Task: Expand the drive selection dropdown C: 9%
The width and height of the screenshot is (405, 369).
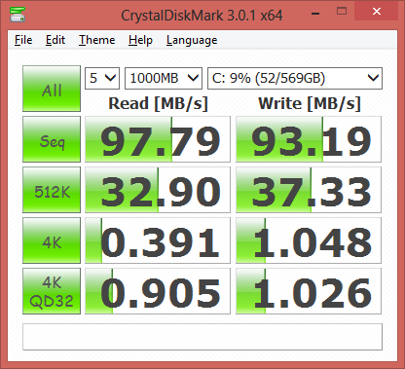Action: pyautogui.click(x=295, y=78)
